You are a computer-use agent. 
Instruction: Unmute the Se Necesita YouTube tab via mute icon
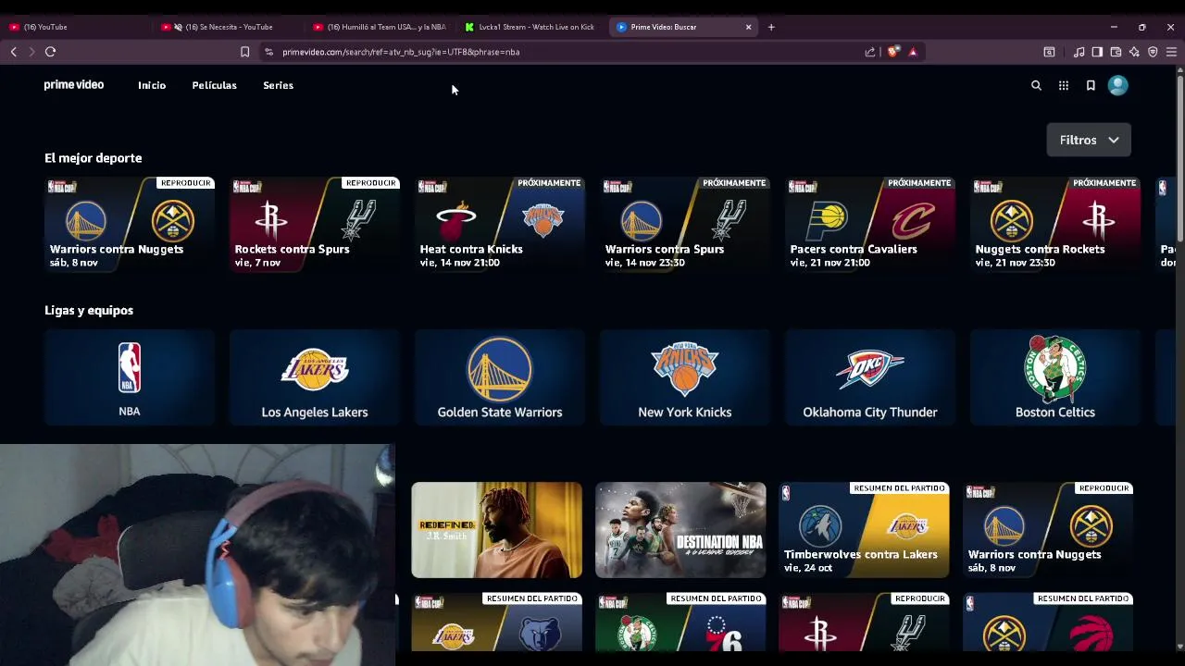pyautogui.click(x=178, y=27)
